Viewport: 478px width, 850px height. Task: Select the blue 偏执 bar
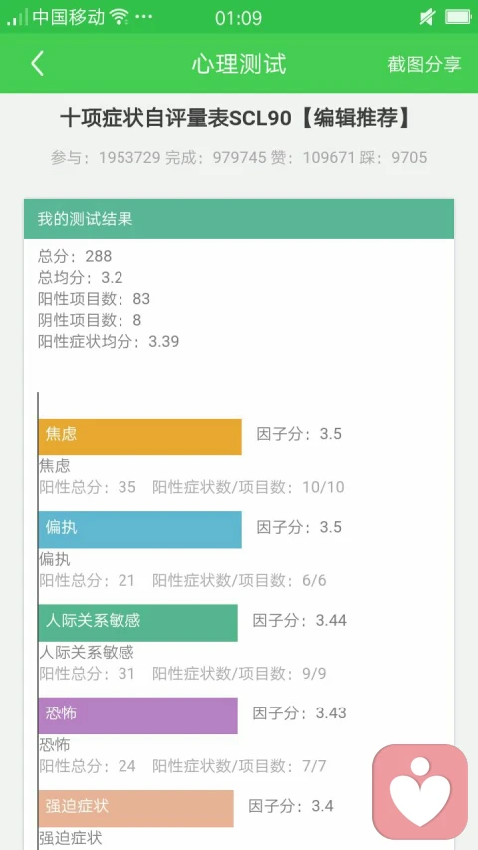point(139,529)
